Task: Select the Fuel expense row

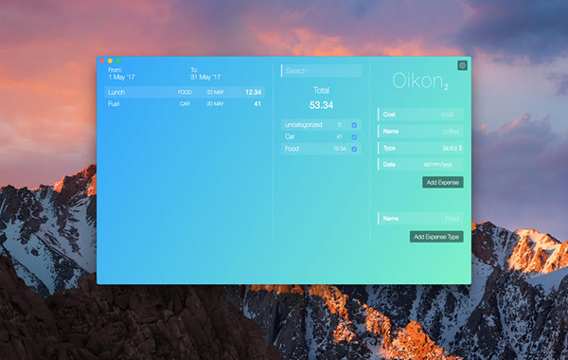Action: 185,103
